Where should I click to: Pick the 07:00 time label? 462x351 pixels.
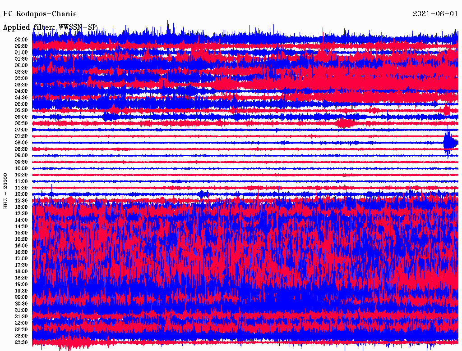point(21,130)
